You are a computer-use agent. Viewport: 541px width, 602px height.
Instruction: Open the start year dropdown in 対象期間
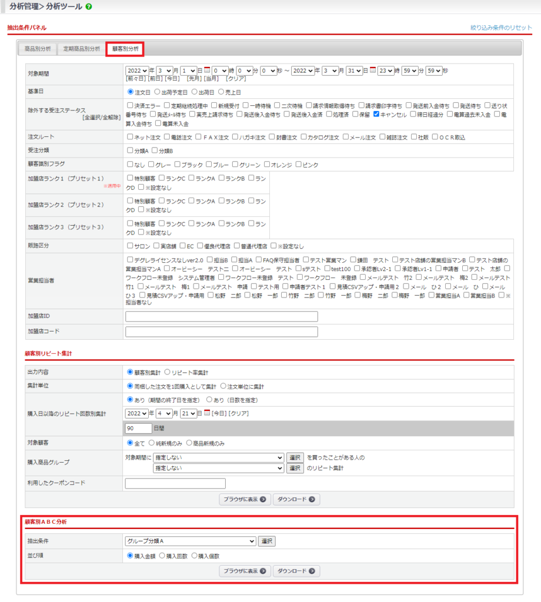[136, 71]
